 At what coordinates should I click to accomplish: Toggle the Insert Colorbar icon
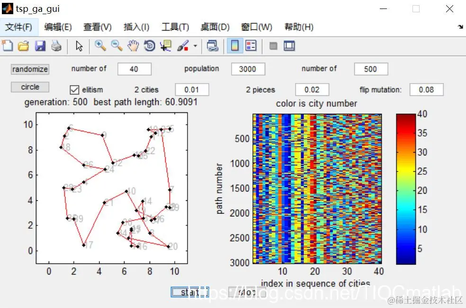click(x=235, y=46)
